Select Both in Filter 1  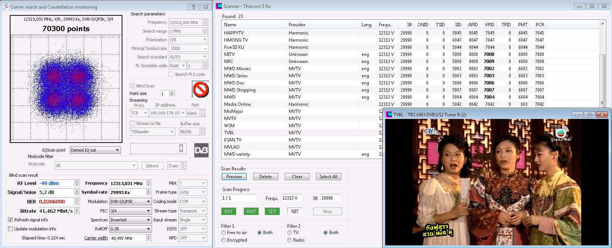[x=259, y=233]
